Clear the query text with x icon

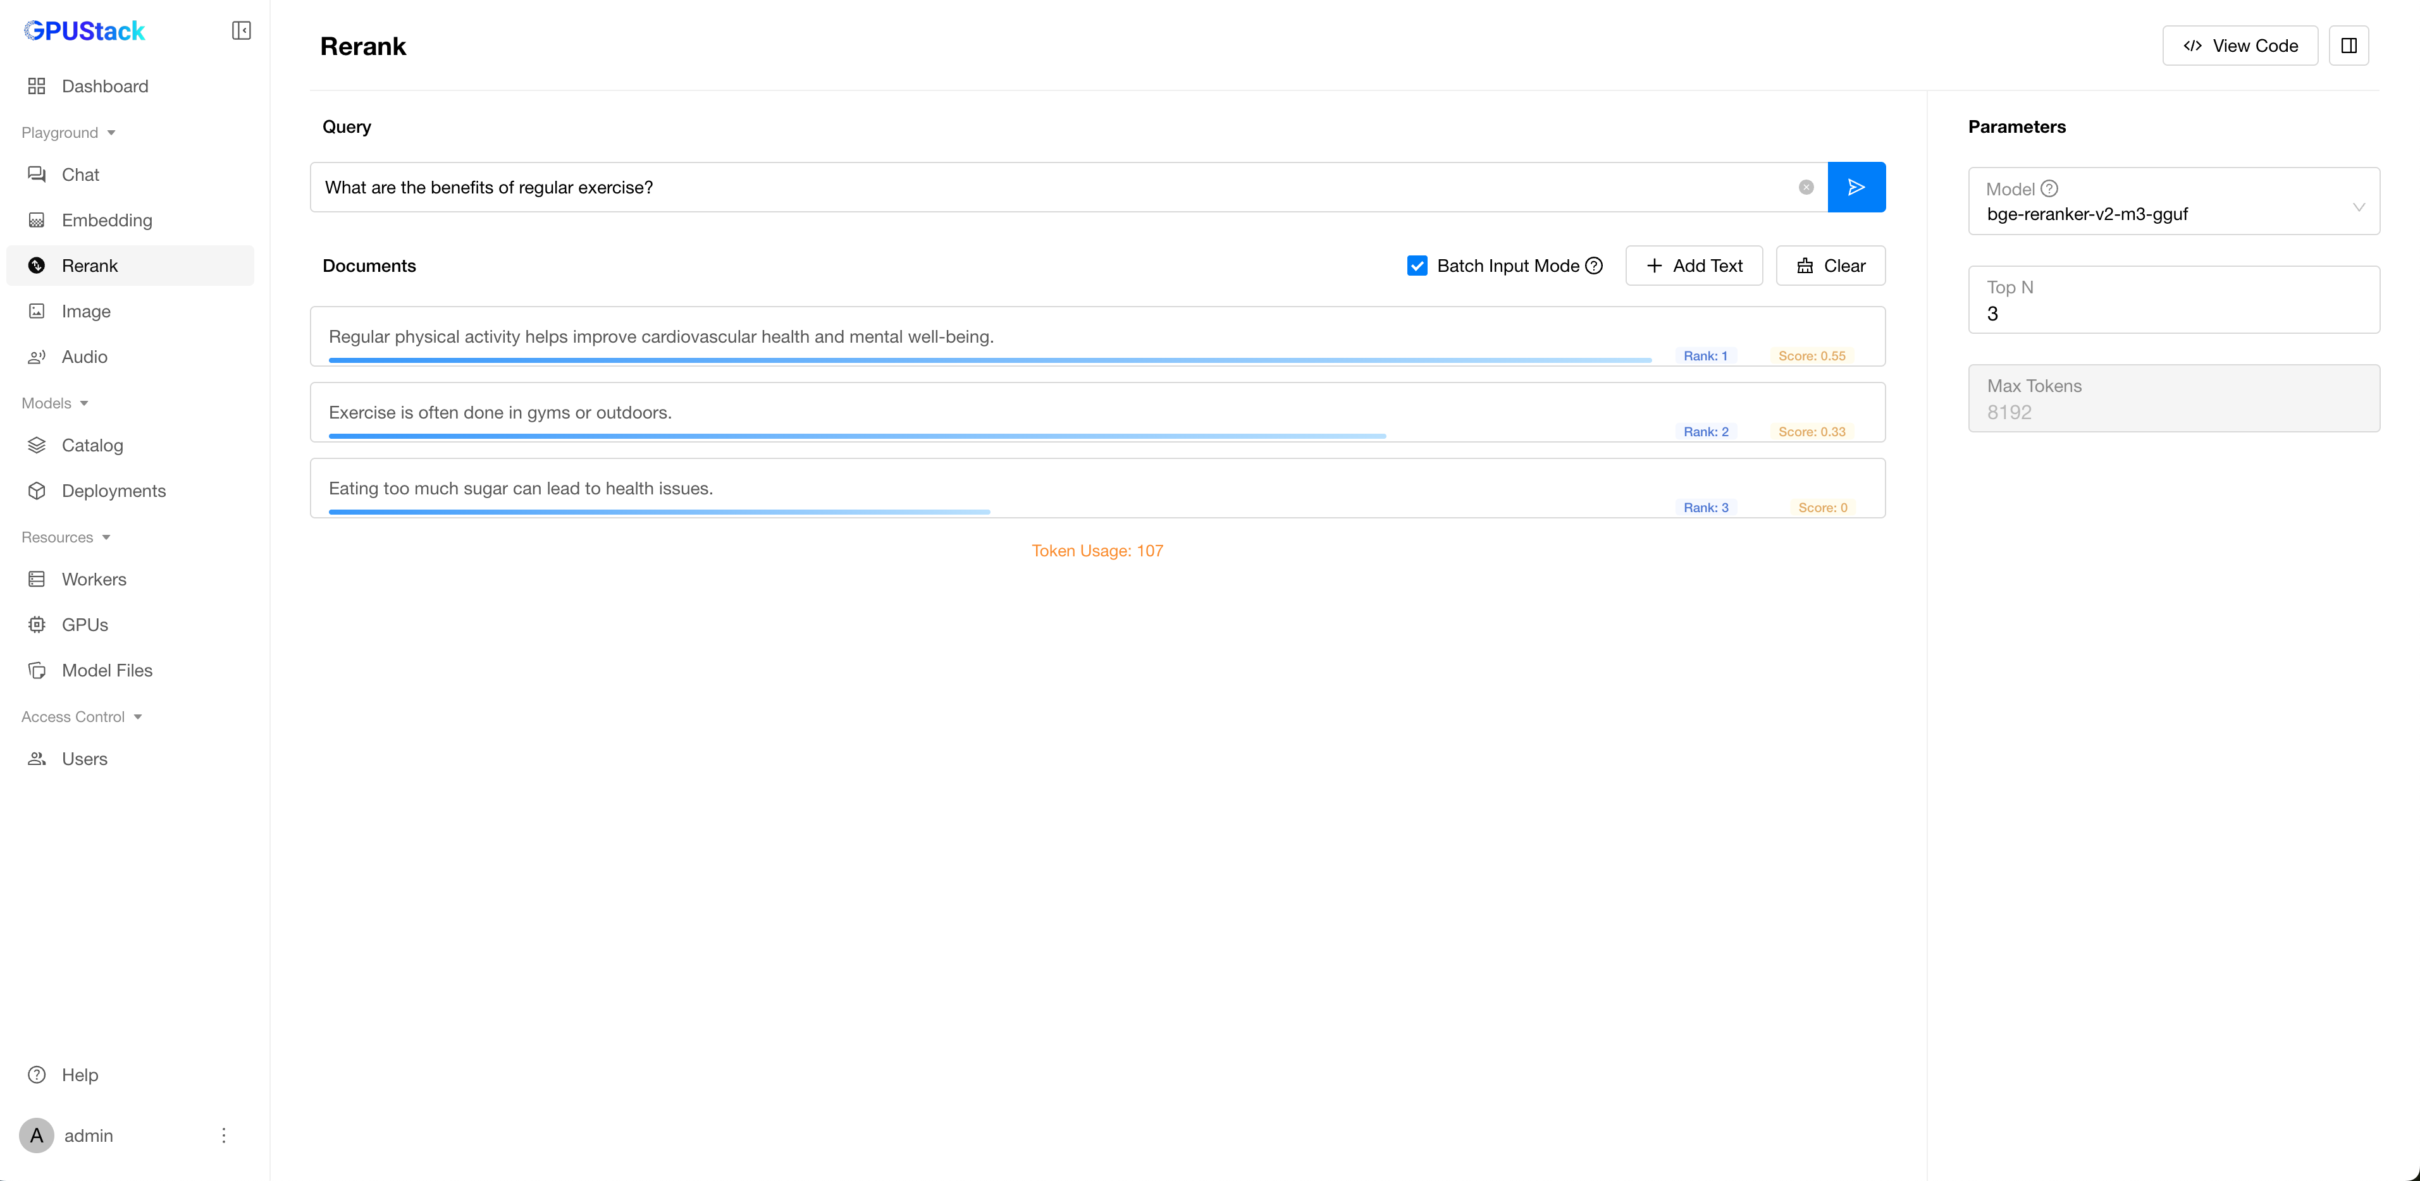coord(1806,187)
